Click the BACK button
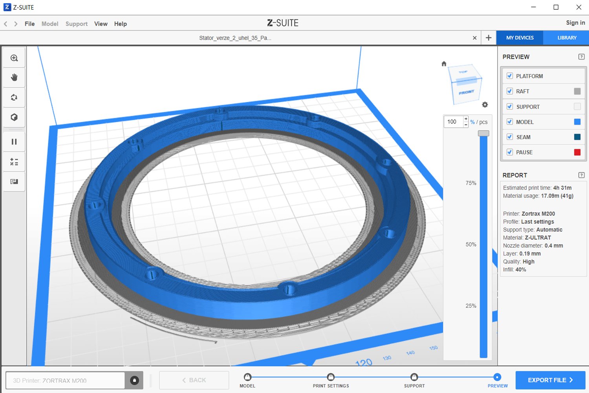 pos(194,380)
